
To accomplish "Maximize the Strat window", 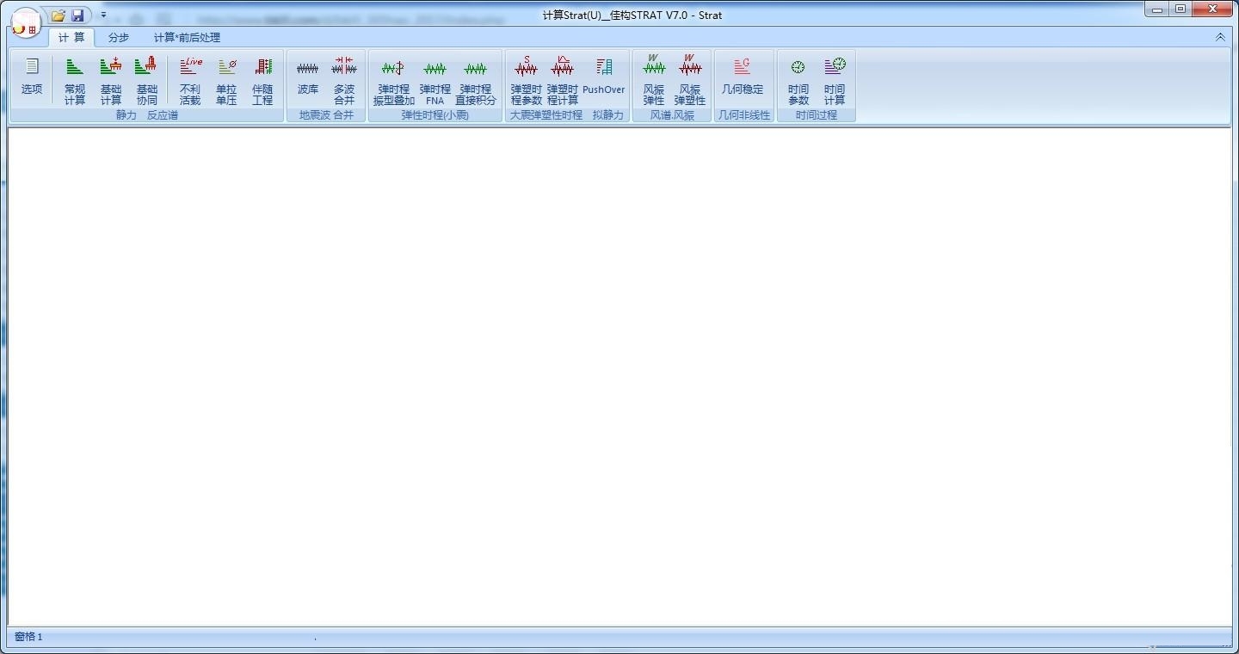I will click(x=1180, y=9).
